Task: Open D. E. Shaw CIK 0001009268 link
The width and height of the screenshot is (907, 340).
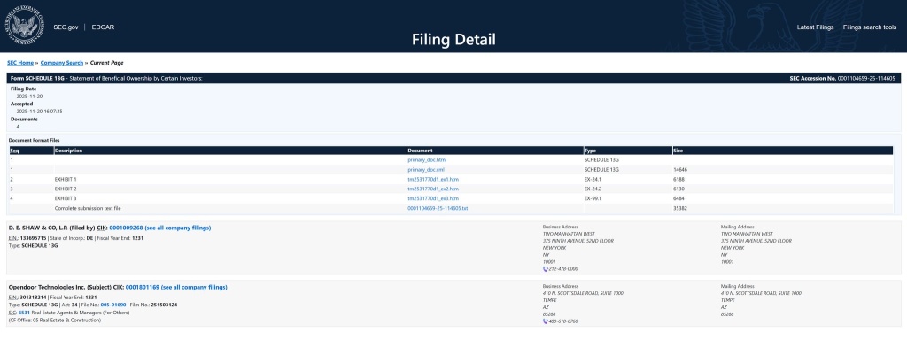Action: (x=126, y=228)
